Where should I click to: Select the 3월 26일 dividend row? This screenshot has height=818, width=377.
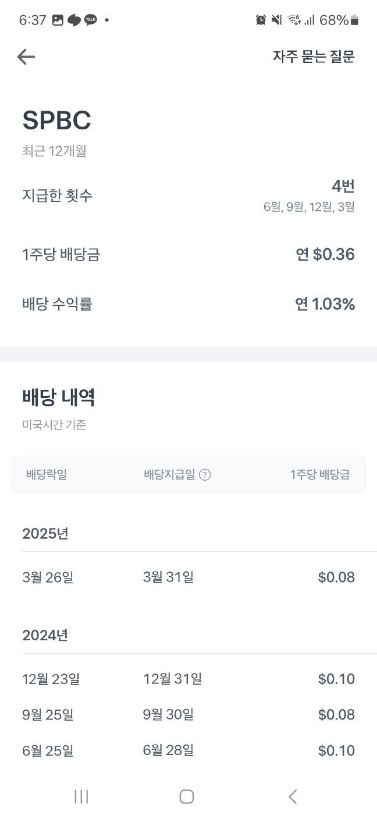[x=188, y=577]
